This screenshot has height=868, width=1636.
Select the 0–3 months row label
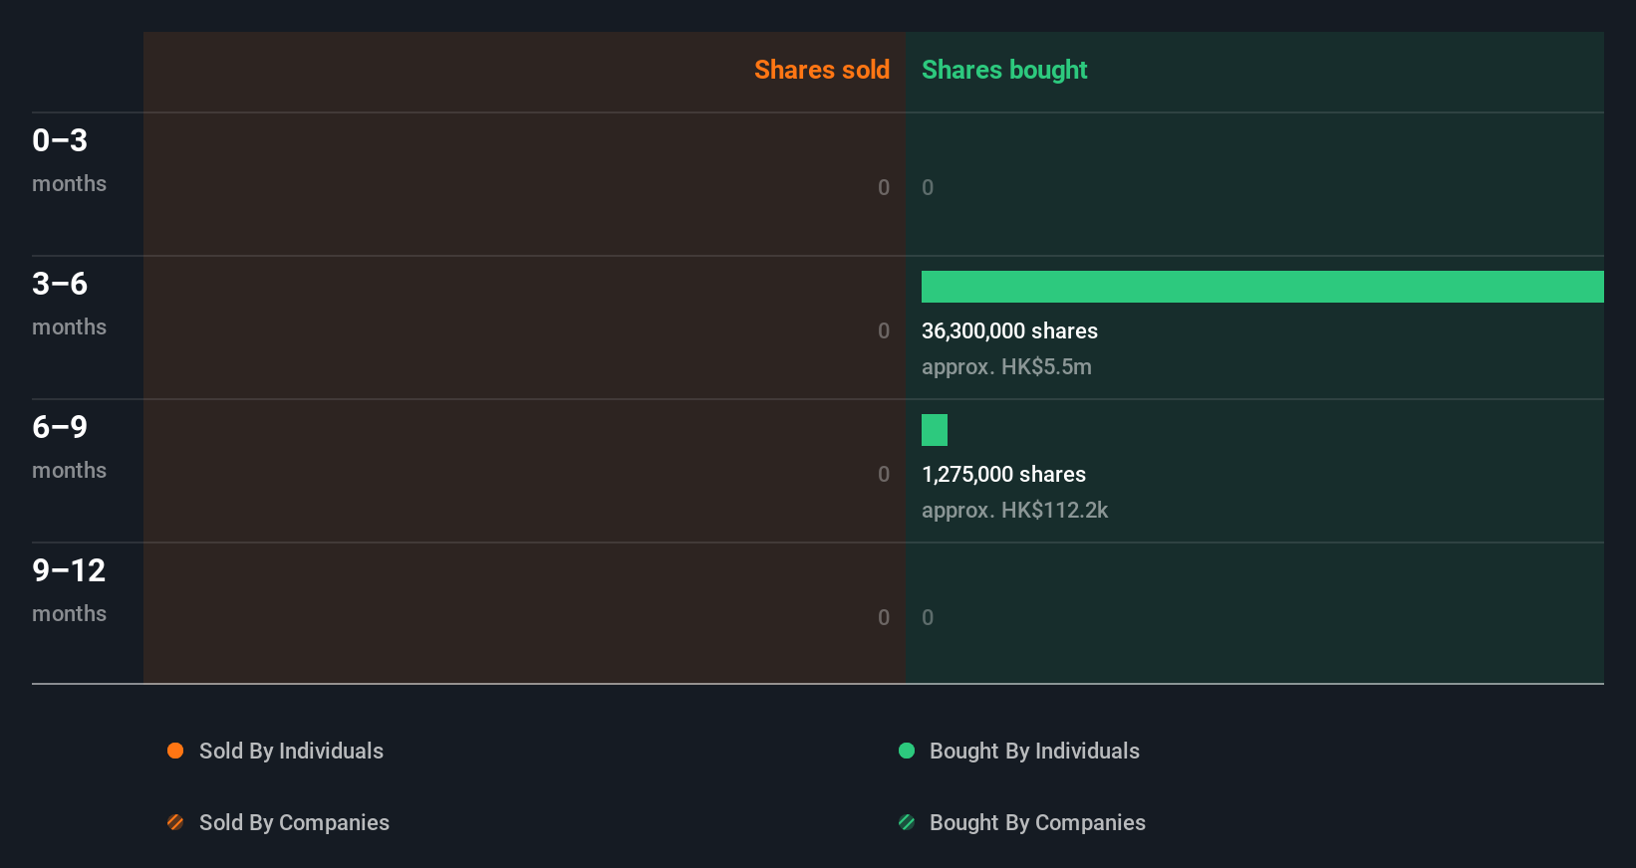click(69, 160)
